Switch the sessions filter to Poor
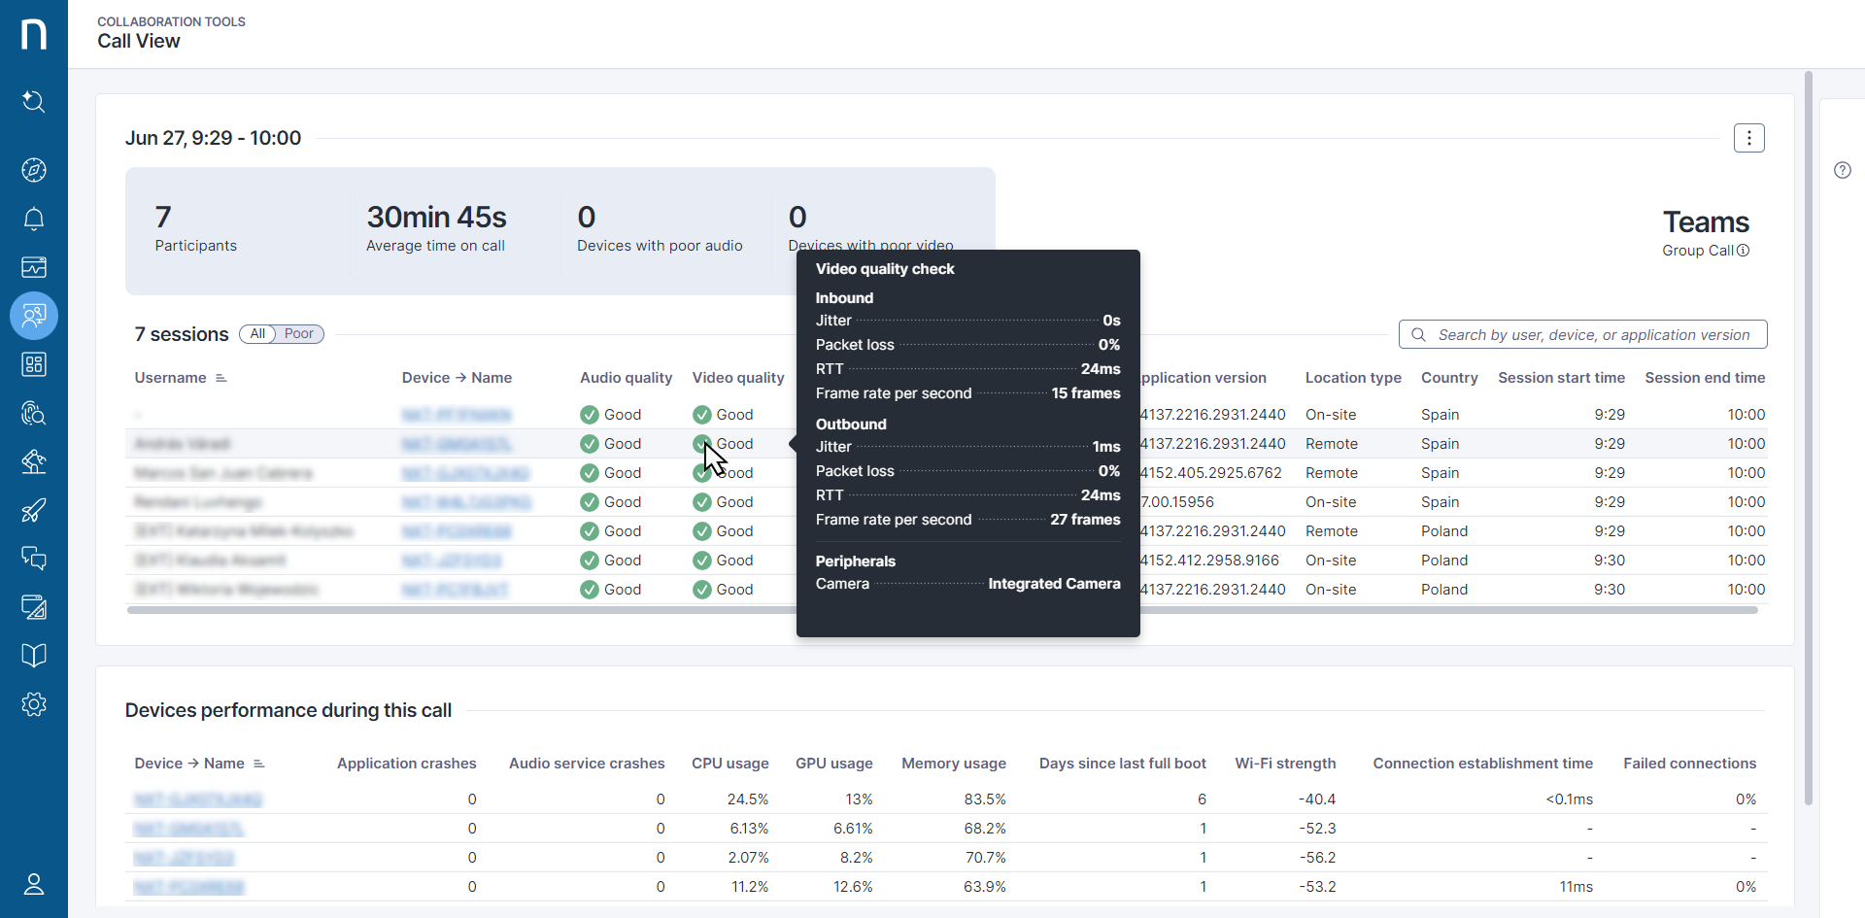Screen dimensions: 1865x918 [x=299, y=334]
